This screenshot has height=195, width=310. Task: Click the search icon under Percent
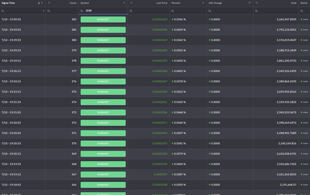[173, 11]
